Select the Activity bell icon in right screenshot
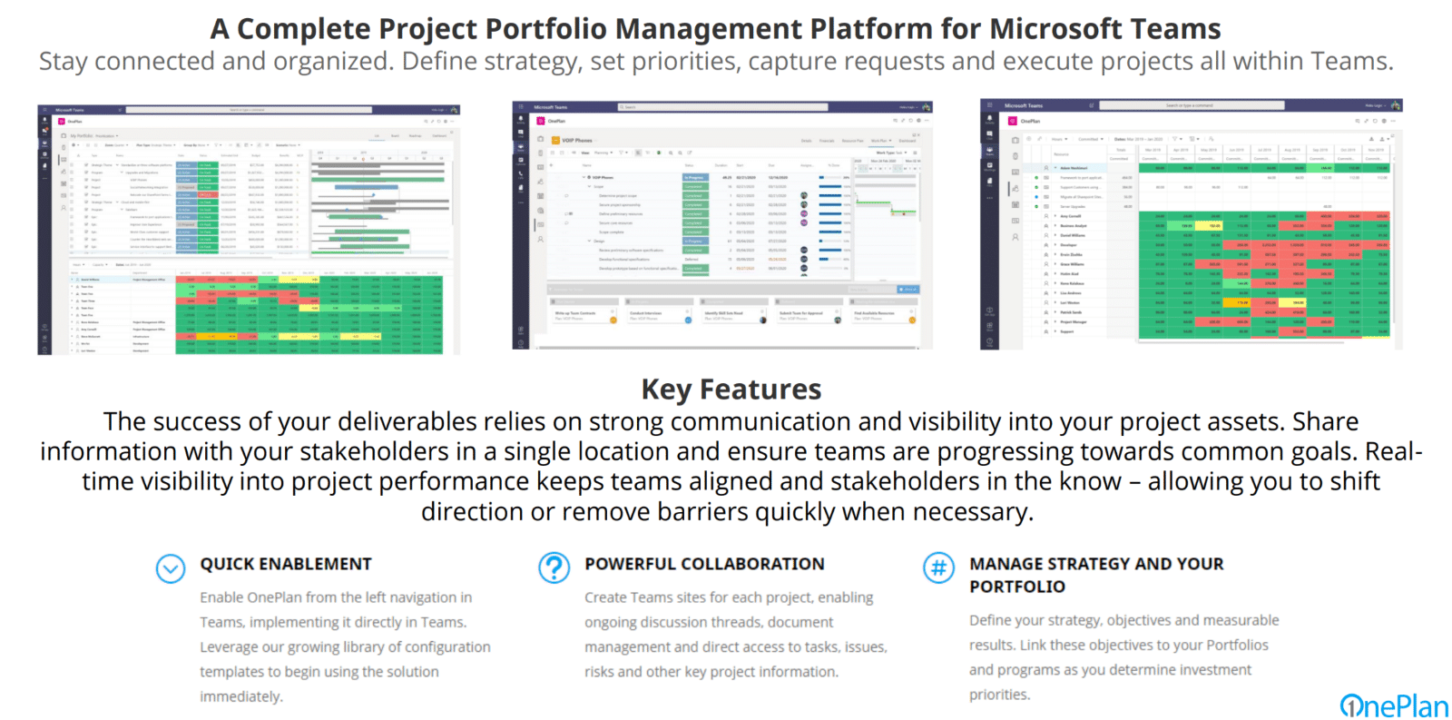The width and height of the screenshot is (1452, 720). (x=990, y=119)
